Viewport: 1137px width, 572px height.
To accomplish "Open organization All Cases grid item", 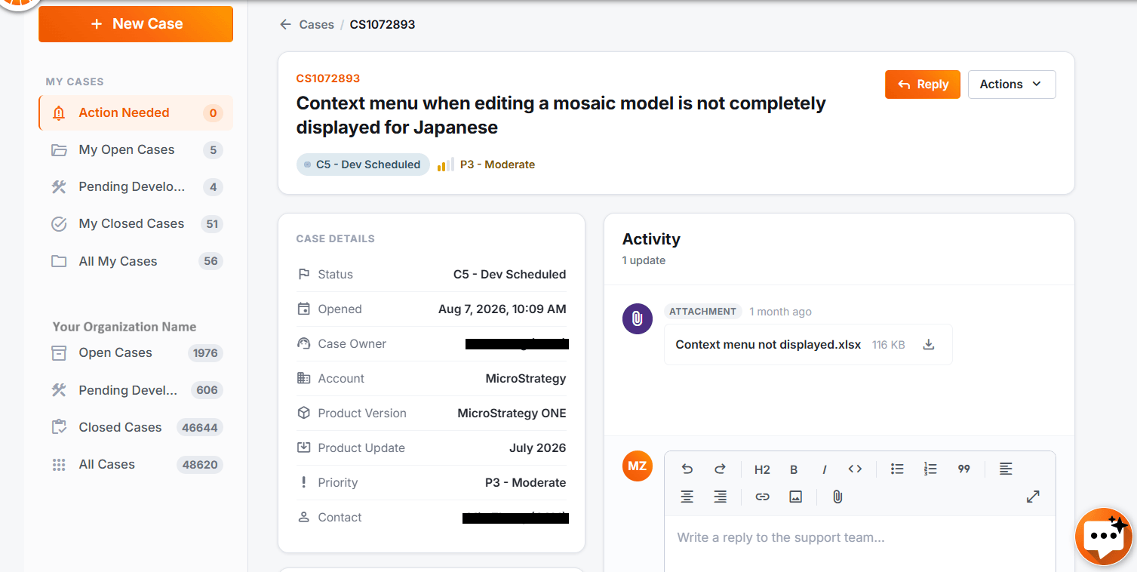I will tap(136, 465).
